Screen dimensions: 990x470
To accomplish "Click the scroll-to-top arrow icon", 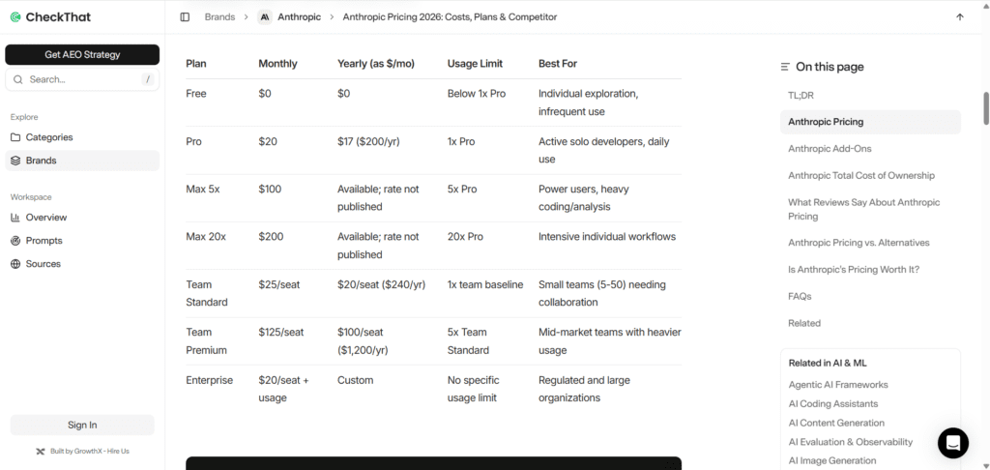I will click(x=960, y=17).
